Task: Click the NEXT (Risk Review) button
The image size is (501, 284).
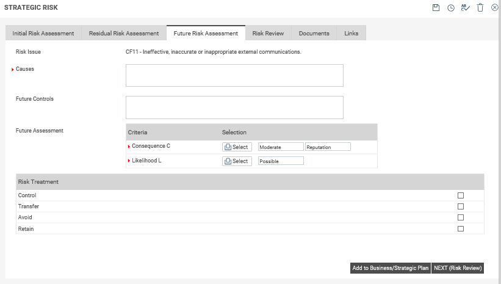Action: (x=458, y=268)
